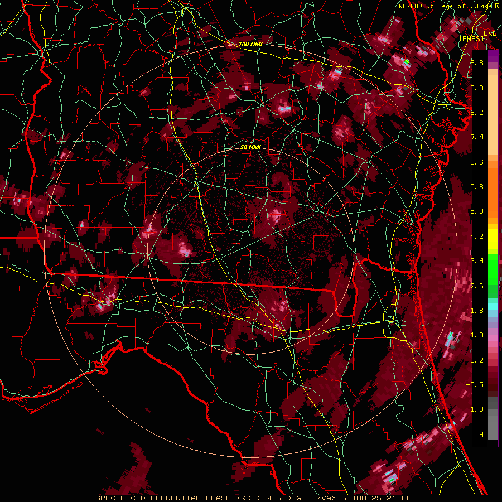
Task: Click the gray band at color bar bottom
Action: click(x=493, y=418)
